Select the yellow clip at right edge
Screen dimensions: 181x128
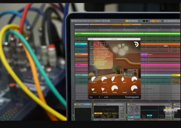[176, 75]
